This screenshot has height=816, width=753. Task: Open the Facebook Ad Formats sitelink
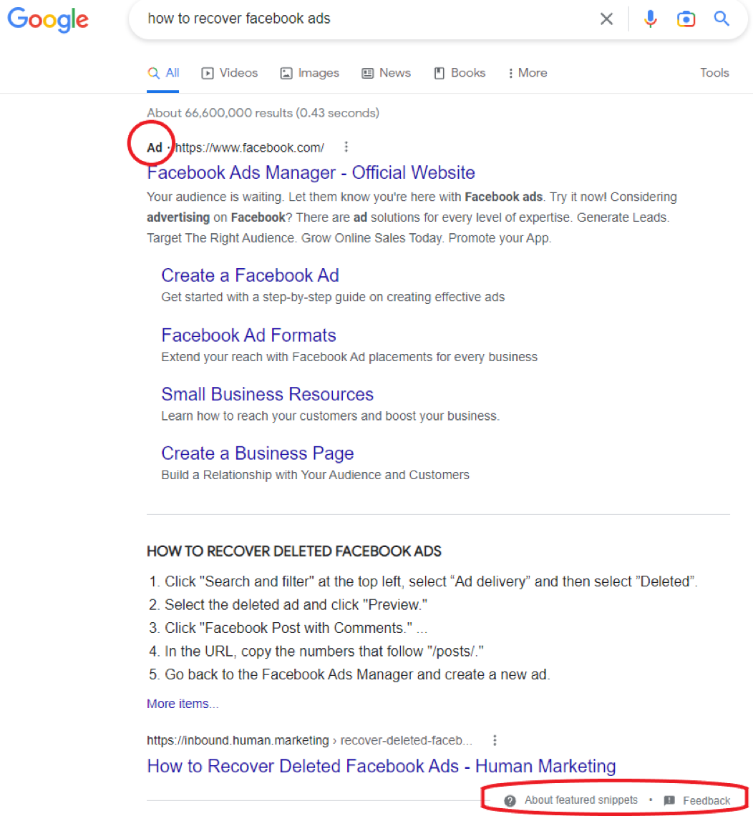pos(248,335)
